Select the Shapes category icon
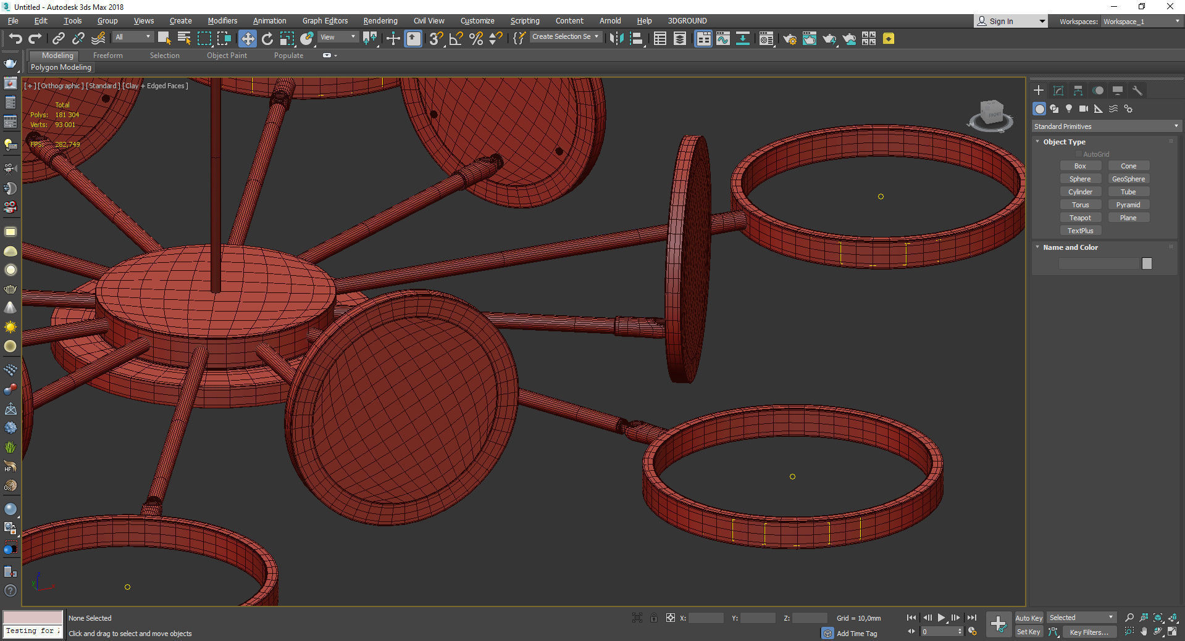1185x641 pixels. (1054, 109)
